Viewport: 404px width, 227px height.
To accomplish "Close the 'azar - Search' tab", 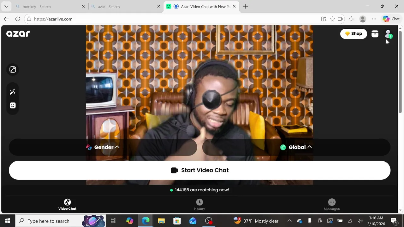I will [x=159, y=6].
